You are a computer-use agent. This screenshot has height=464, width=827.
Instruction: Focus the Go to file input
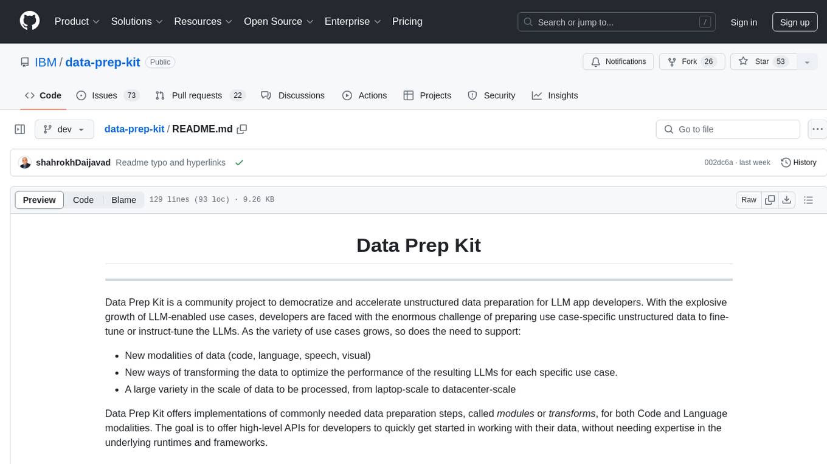pos(728,129)
